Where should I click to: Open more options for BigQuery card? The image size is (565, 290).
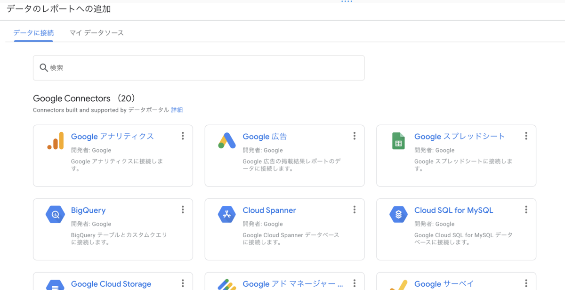[183, 210]
